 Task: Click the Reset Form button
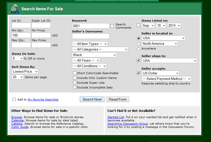(118, 99)
